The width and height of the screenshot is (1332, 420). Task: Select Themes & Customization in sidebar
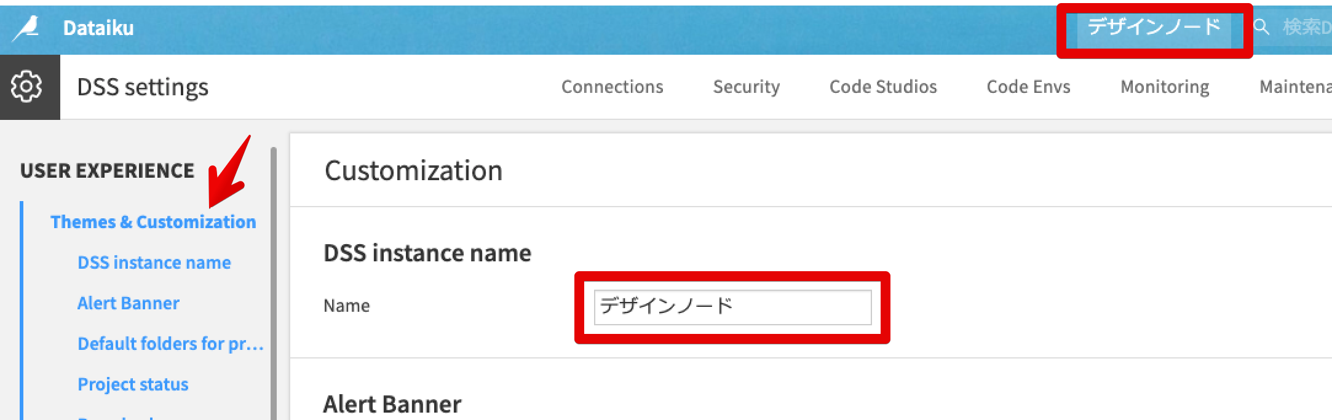point(153,222)
